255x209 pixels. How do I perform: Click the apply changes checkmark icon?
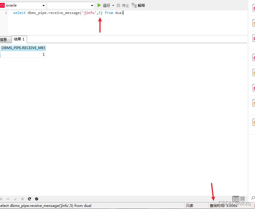point(15,199)
